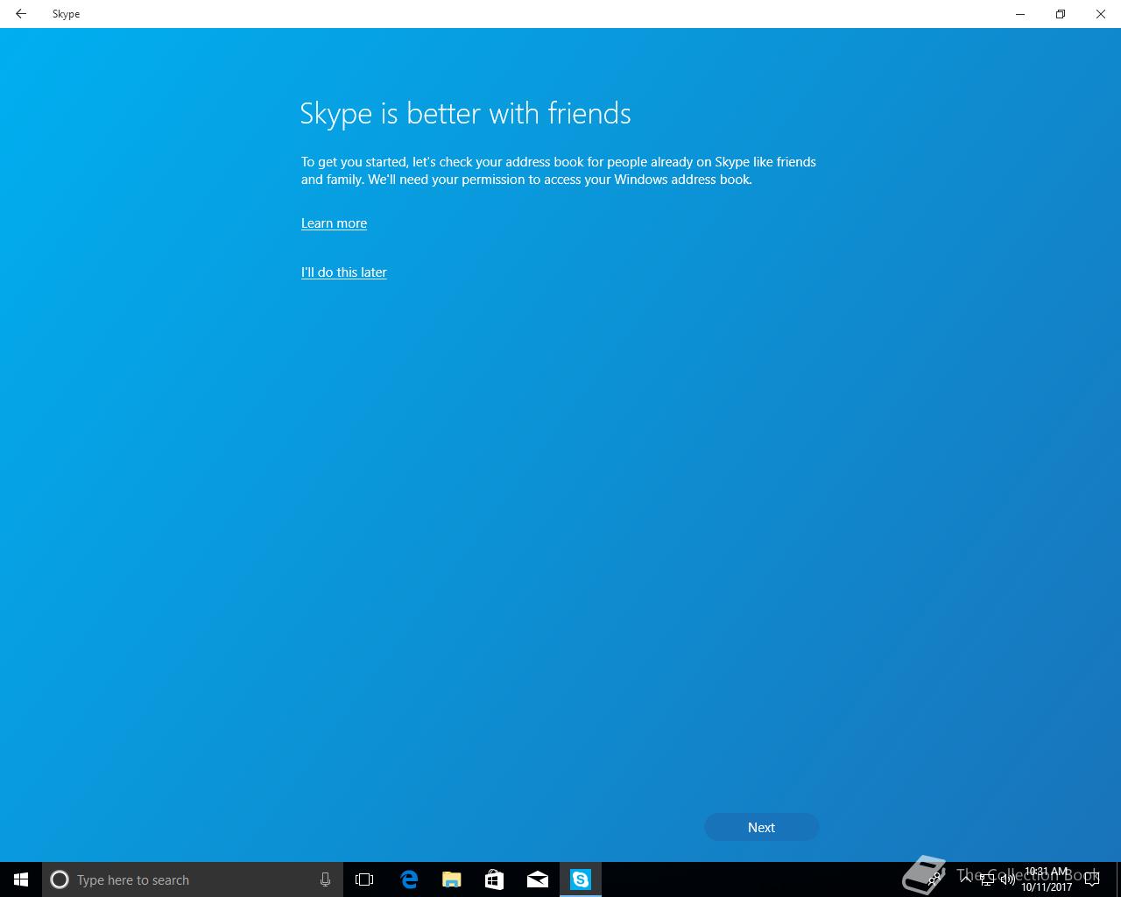
Task: Open the Microsoft Store taskbar icon
Action: tap(494, 879)
